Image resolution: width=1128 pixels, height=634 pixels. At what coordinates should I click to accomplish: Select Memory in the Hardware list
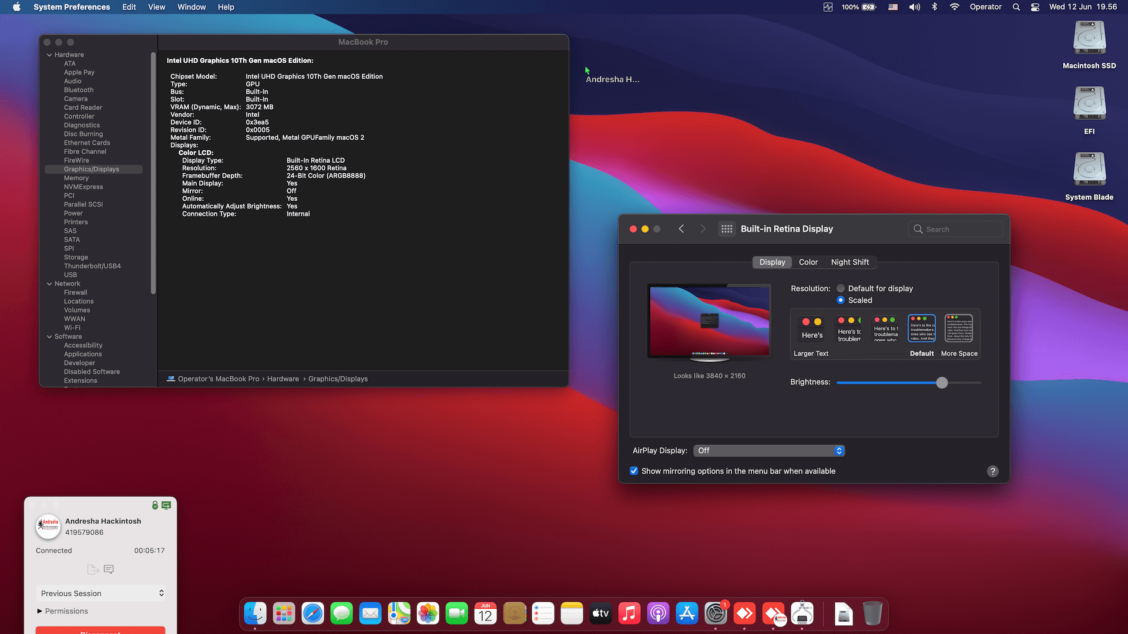[76, 178]
